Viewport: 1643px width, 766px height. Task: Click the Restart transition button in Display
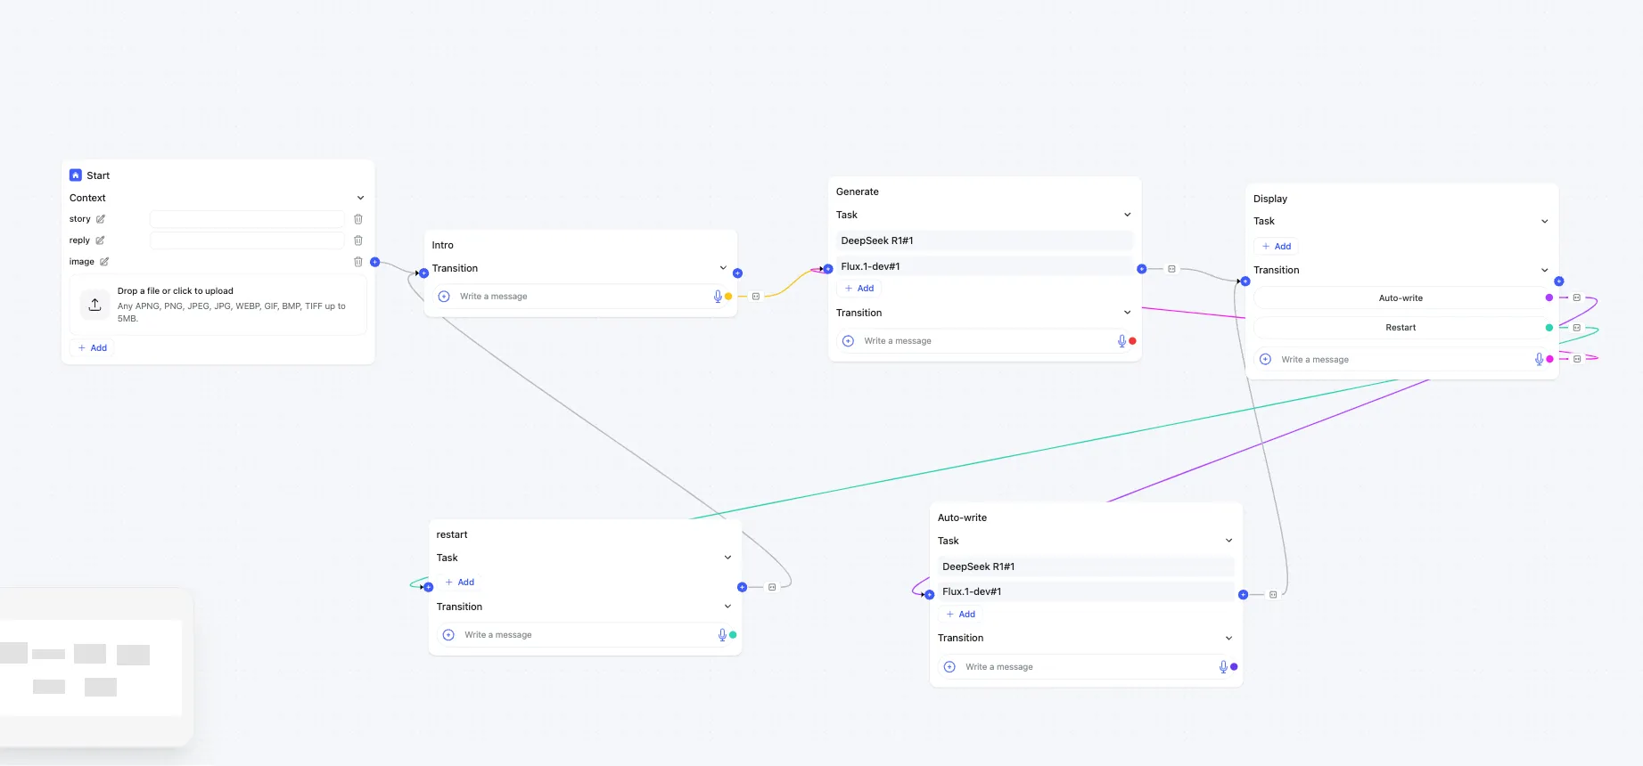[x=1400, y=328]
